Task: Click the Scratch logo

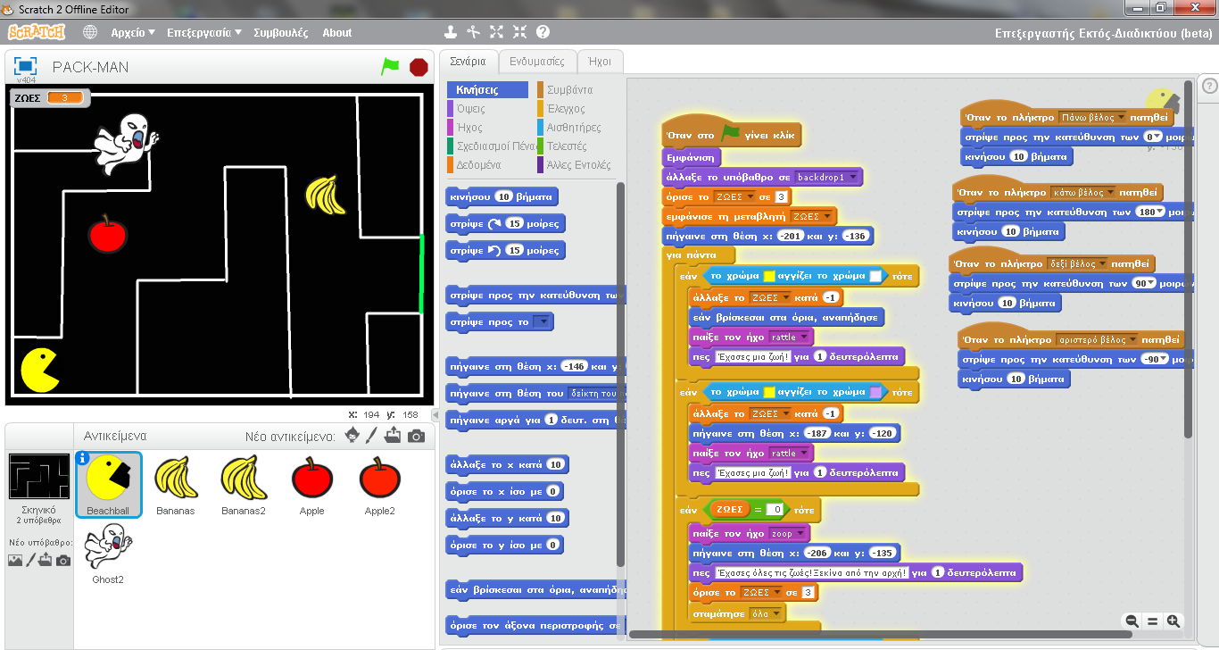Action: pyautogui.click(x=37, y=32)
